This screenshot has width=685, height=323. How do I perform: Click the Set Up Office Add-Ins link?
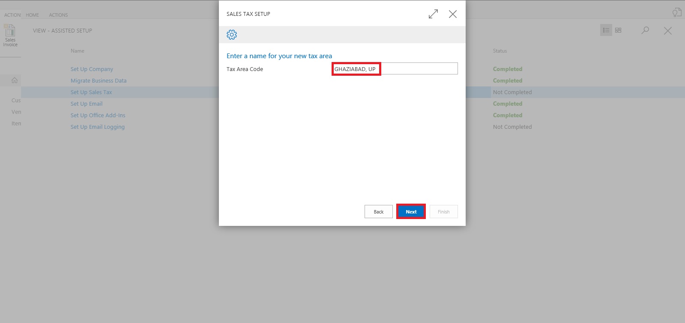tap(98, 116)
